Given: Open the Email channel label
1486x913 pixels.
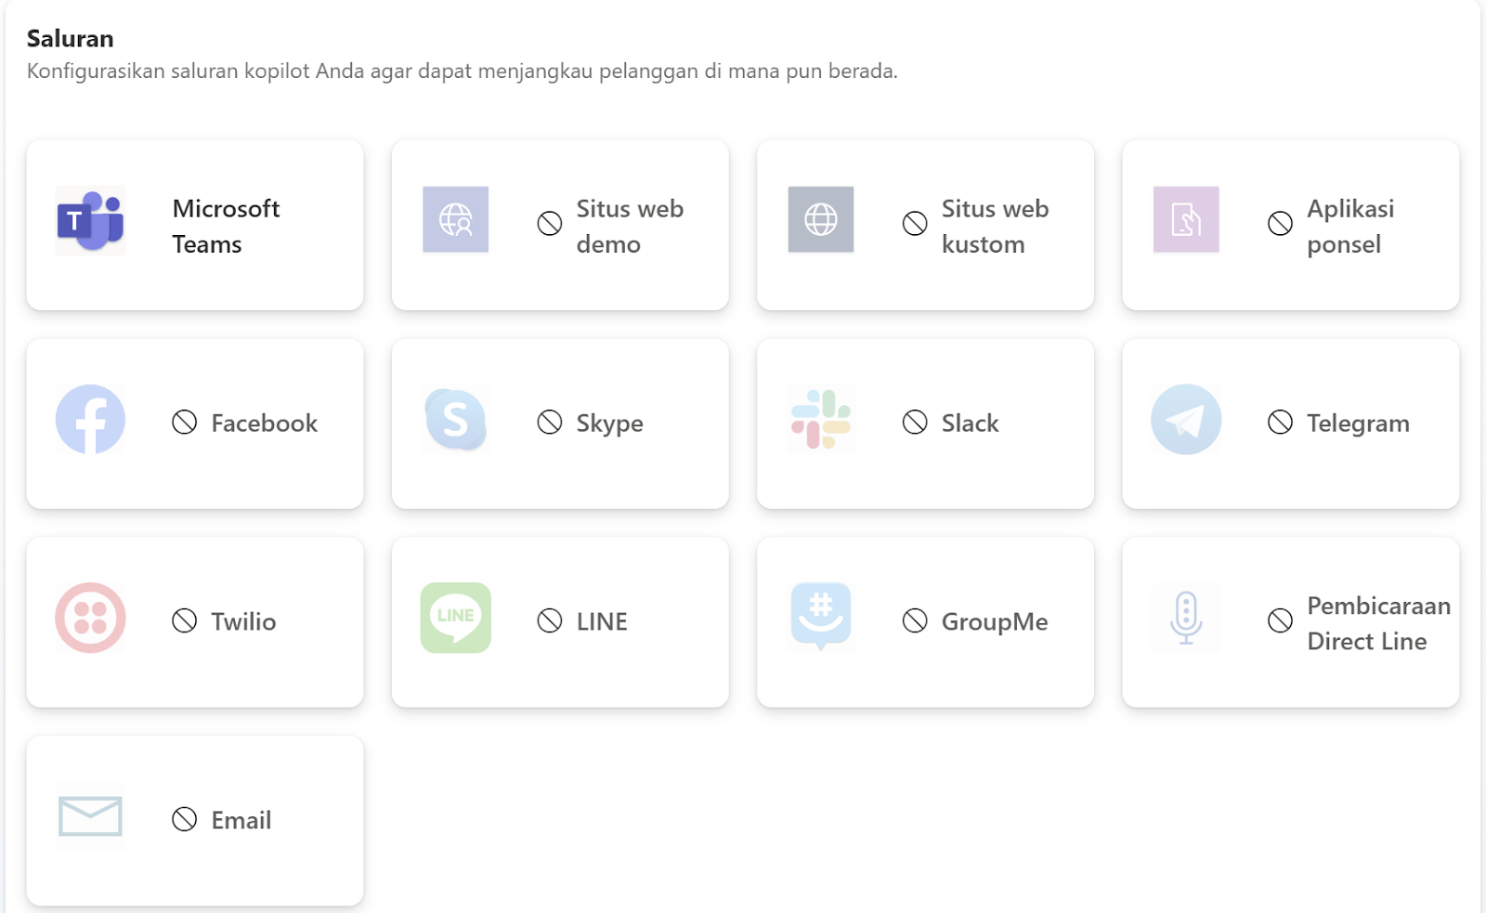Looking at the screenshot, I should pyautogui.click(x=241, y=820).
